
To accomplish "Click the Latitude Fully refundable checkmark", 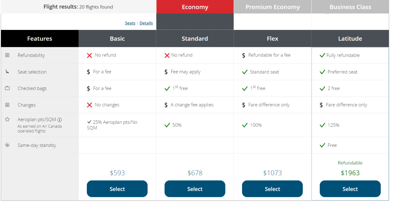I will [x=322, y=56].
